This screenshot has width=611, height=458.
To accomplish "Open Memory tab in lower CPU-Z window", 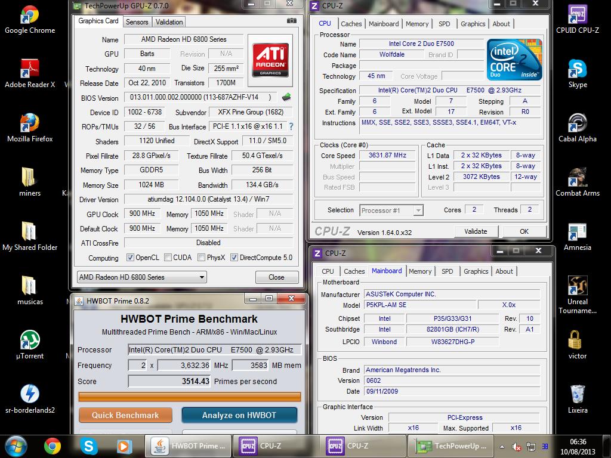I will 420,271.
